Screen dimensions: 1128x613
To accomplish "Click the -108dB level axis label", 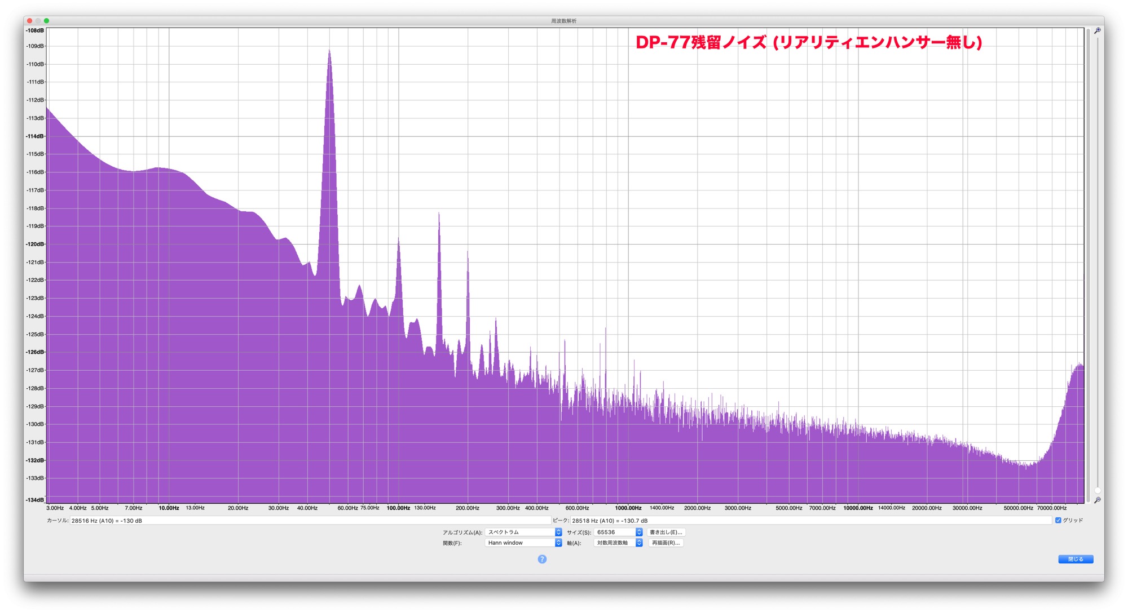I will pos(35,30).
